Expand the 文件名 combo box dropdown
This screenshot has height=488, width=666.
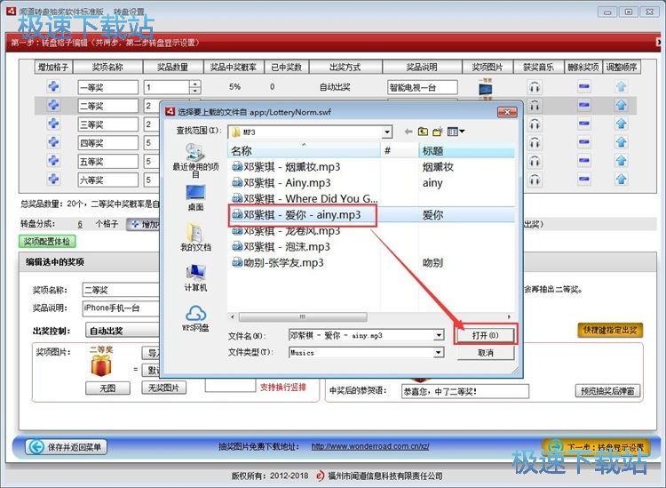(x=439, y=335)
